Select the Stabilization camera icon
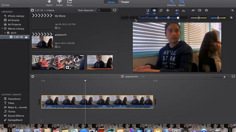Screen dimensions: 236x132 click(x=168, y=11)
